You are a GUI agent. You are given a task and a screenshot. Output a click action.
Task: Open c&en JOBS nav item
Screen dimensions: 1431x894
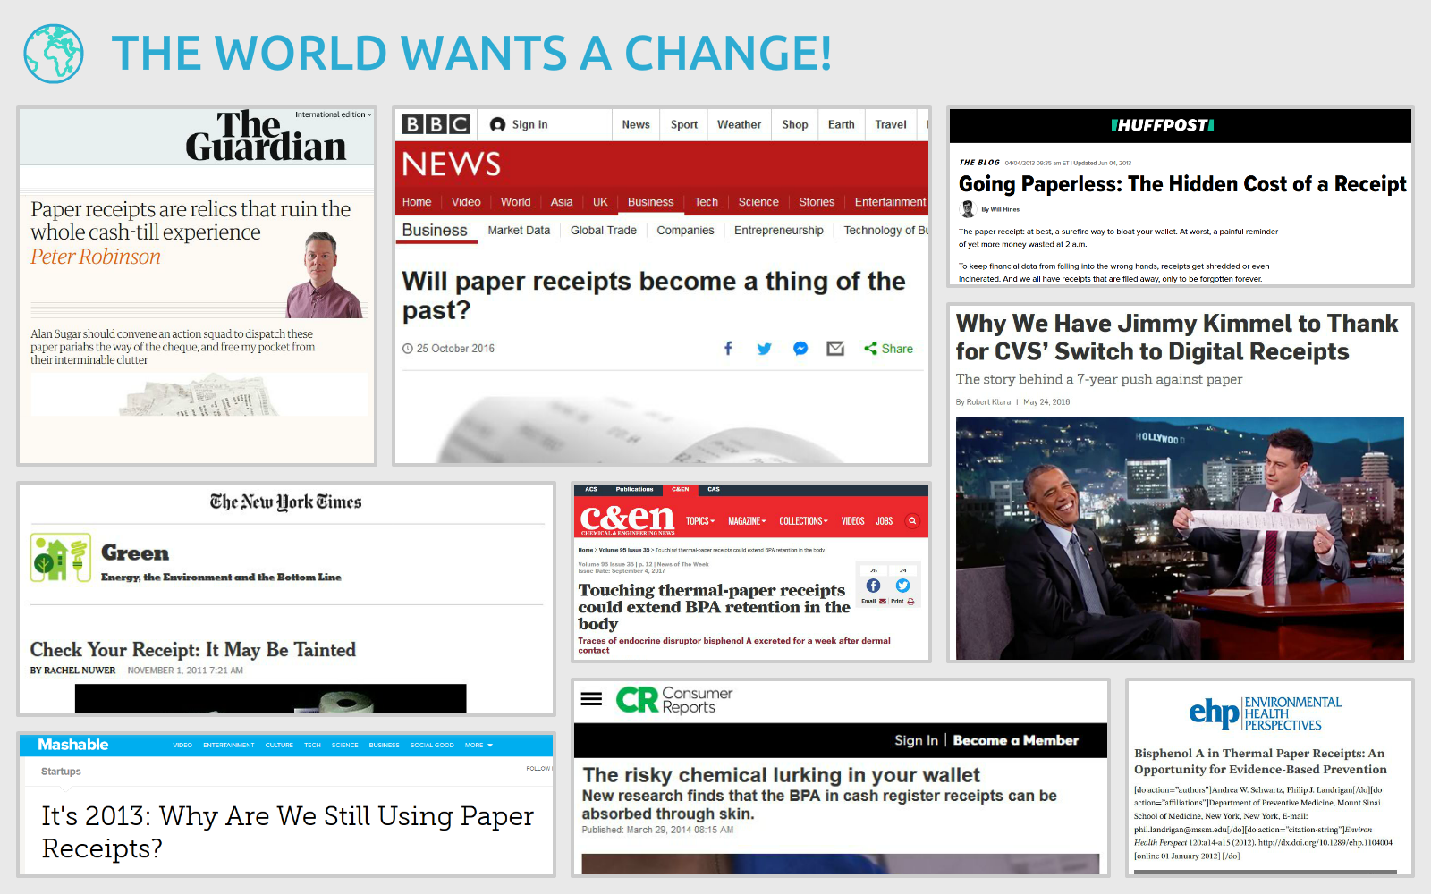click(884, 521)
